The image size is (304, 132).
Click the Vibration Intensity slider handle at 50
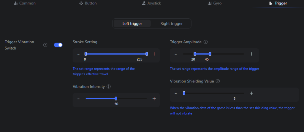(116, 98)
